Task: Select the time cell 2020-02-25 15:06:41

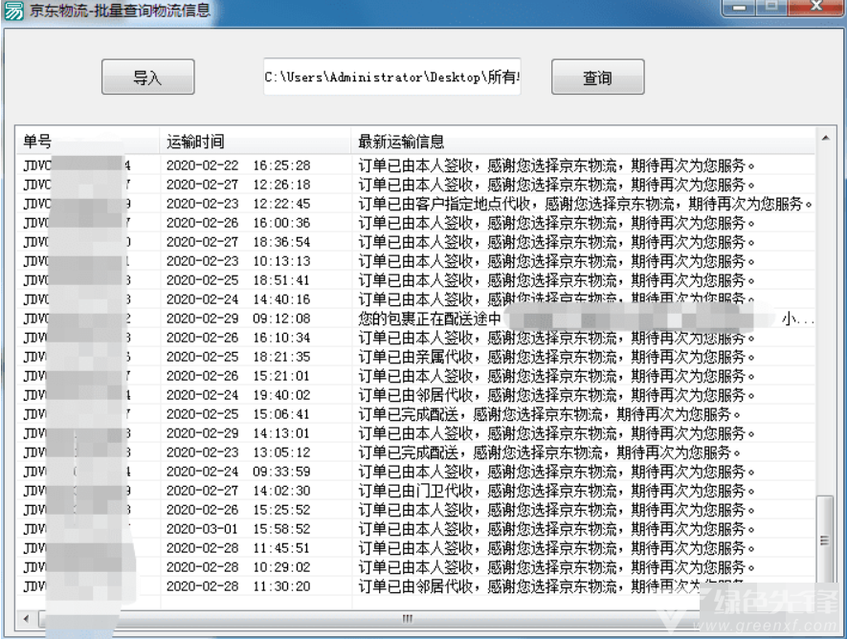Action: tap(238, 414)
